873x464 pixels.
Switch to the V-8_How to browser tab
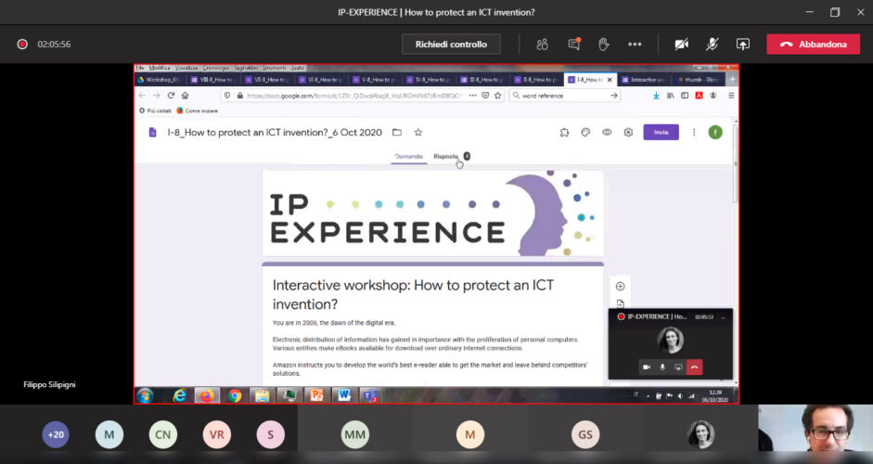tap(375, 80)
